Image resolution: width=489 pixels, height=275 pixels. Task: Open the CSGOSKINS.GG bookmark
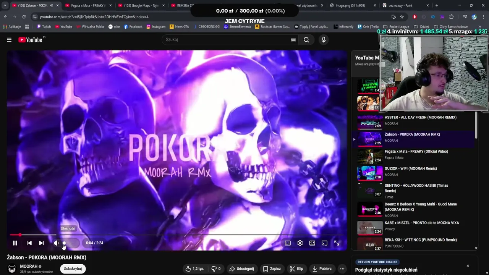(x=206, y=27)
